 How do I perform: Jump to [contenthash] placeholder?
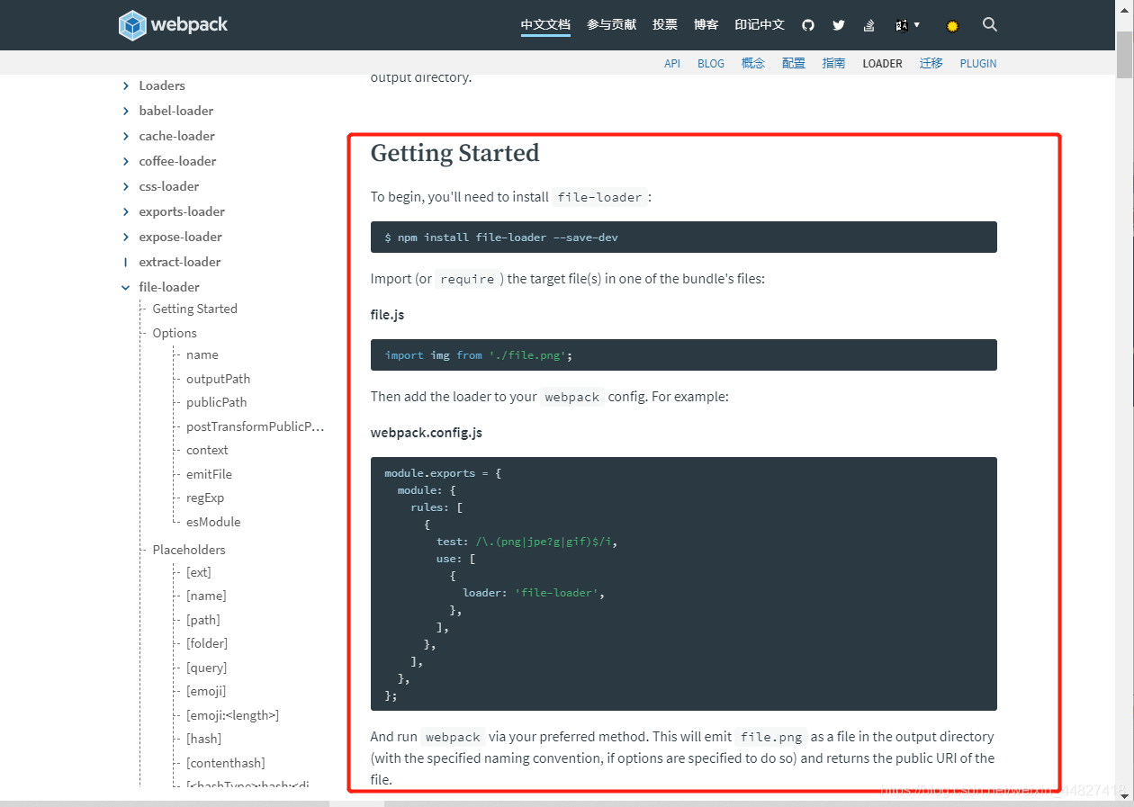(x=226, y=763)
